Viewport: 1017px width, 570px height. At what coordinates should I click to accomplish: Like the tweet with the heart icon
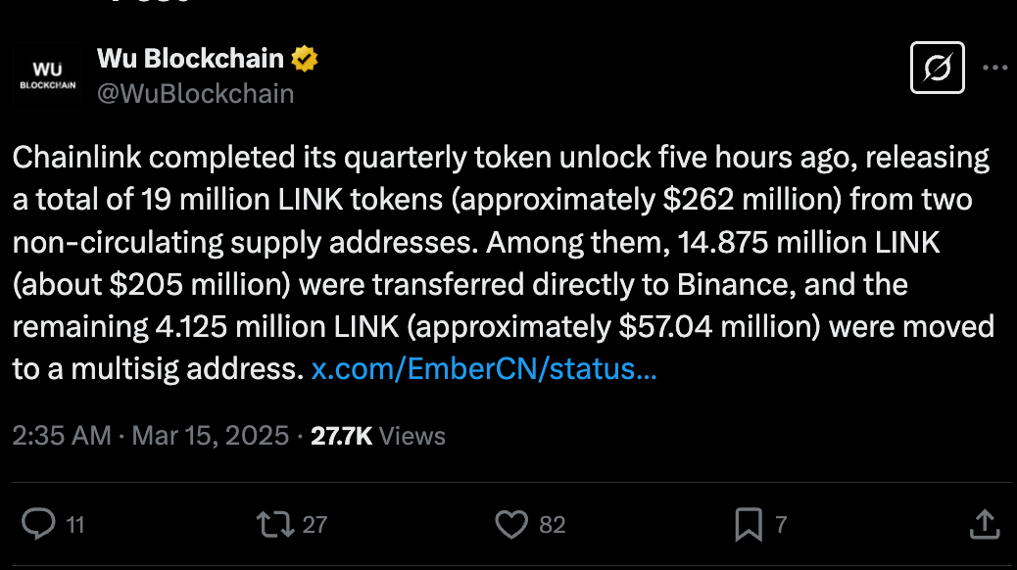(x=512, y=524)
